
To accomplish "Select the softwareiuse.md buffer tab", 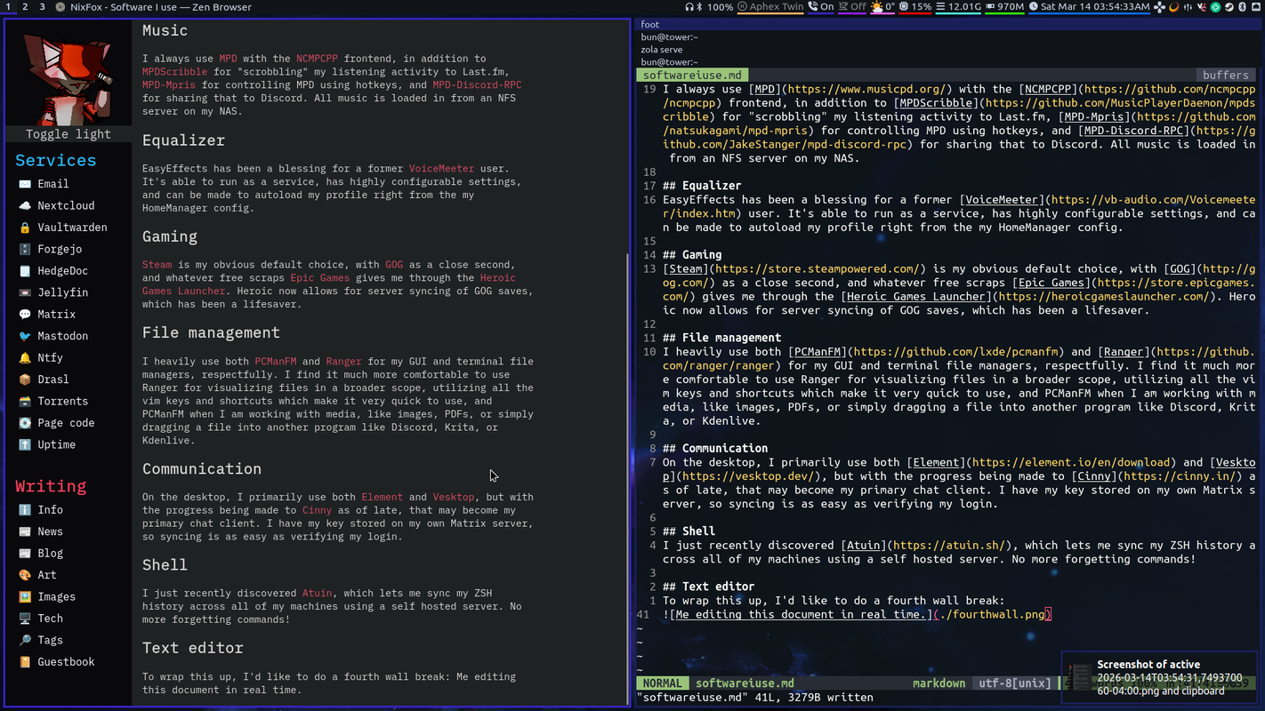I will click(692, 76).
